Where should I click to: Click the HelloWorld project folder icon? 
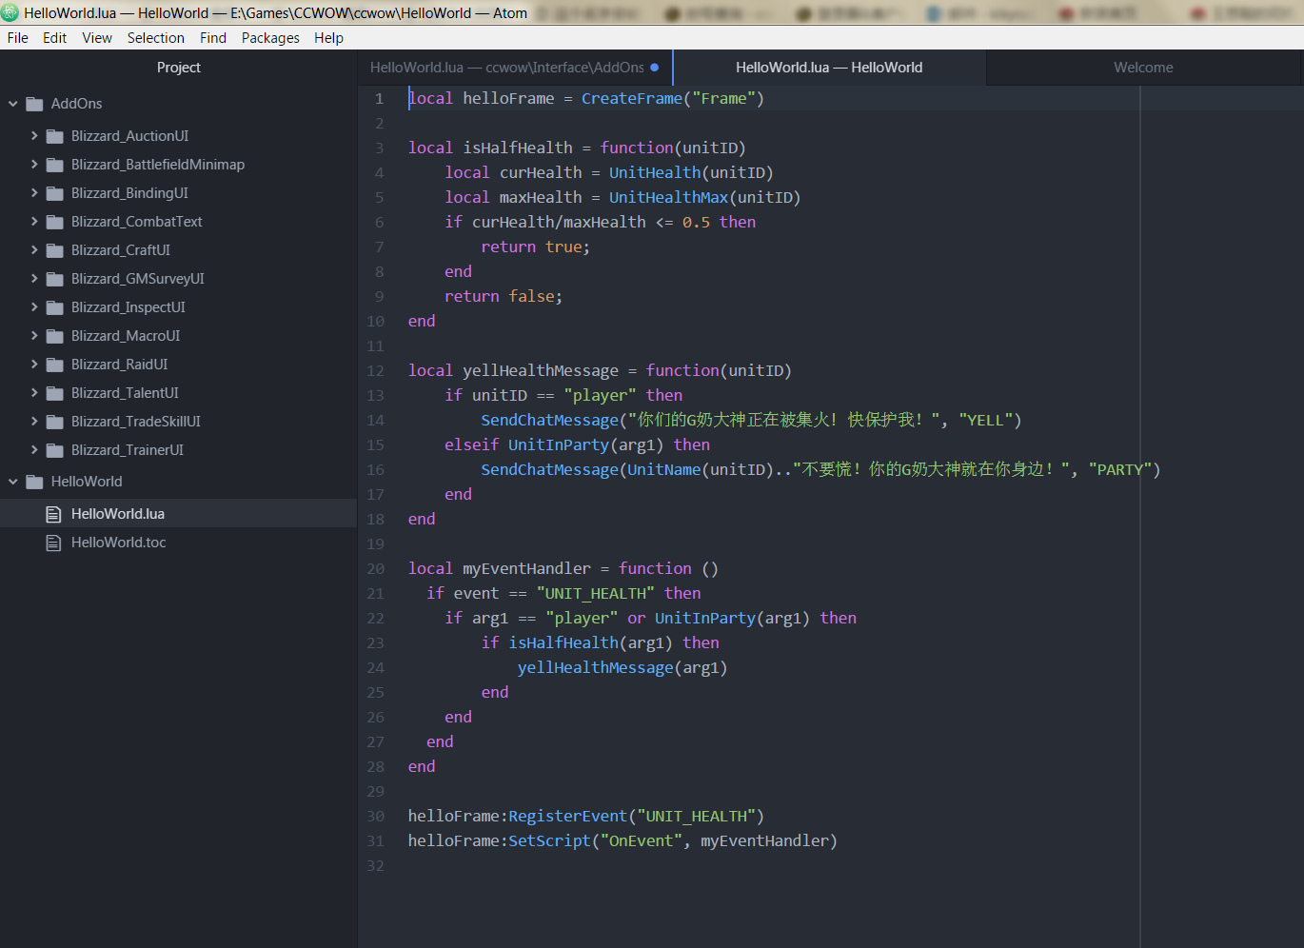click(35, 482)
